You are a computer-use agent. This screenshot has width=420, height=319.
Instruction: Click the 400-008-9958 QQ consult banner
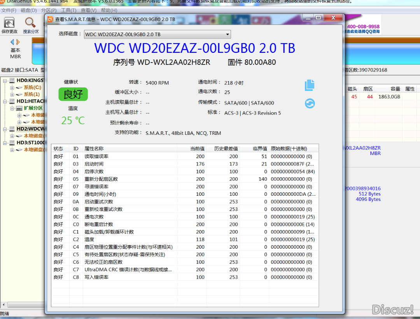(x=363, y=29)
